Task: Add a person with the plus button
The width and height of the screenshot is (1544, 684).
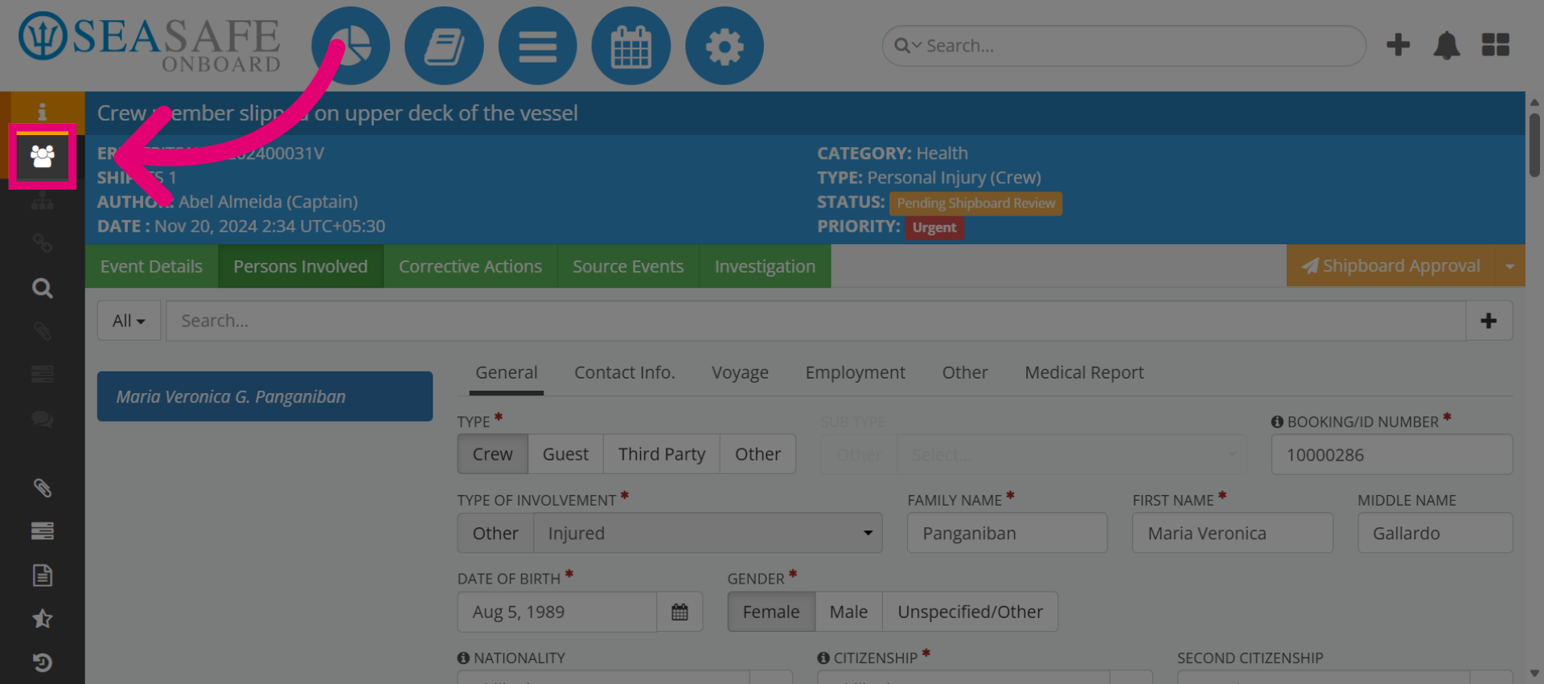Action: coord(1489,321)
